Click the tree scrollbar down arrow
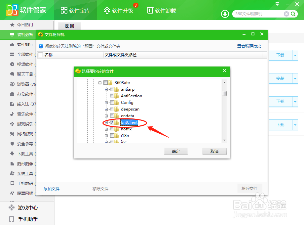Image resolution: width=304 pixels, height=225 pixels. coord(224,140)
